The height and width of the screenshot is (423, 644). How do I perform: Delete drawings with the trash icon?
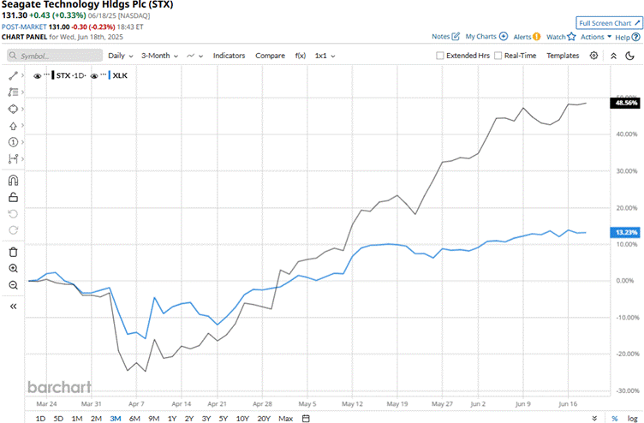13,252
